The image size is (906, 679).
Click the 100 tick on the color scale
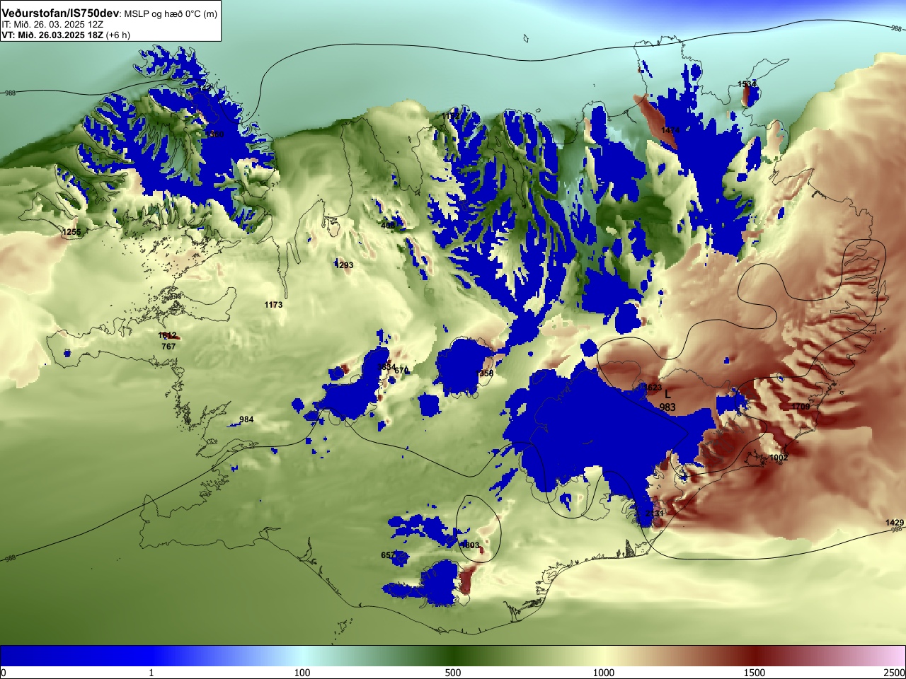tap(302, 673)
